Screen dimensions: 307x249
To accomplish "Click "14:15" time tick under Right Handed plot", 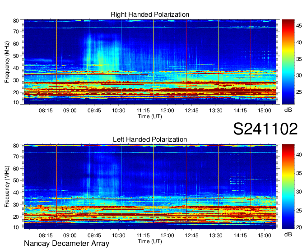I will point(240,111).
